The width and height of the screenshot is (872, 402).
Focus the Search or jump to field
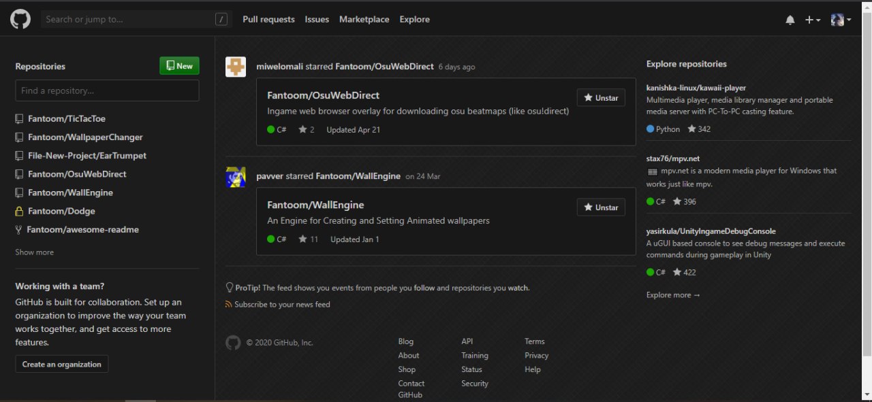pos(136,19)
